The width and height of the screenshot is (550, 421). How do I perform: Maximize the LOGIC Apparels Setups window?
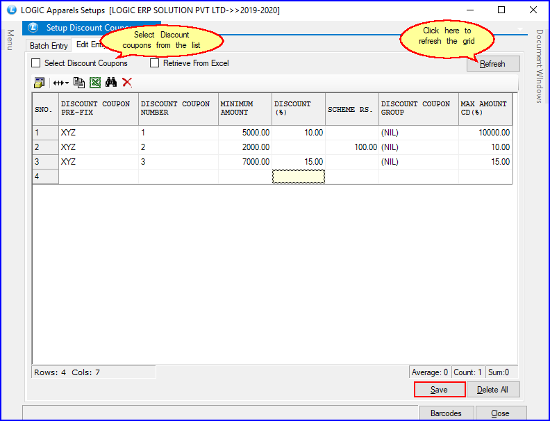(501, 10)
